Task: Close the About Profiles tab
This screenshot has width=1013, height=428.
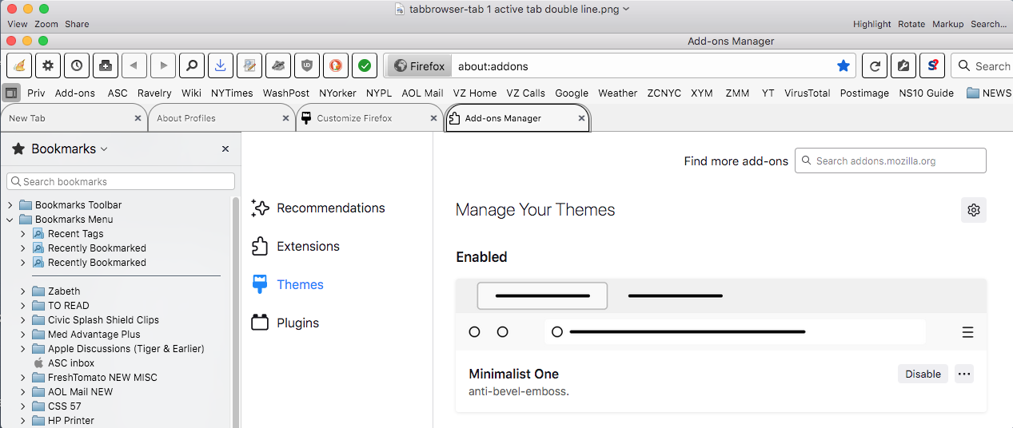Action: (x=286, y=118)
